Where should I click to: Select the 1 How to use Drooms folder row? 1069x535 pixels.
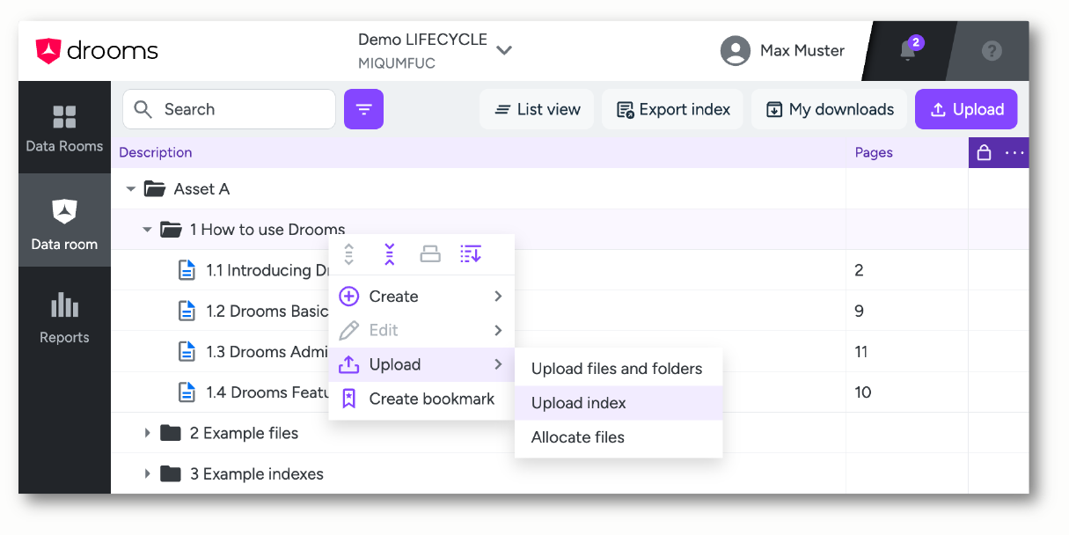coord(570,230)
